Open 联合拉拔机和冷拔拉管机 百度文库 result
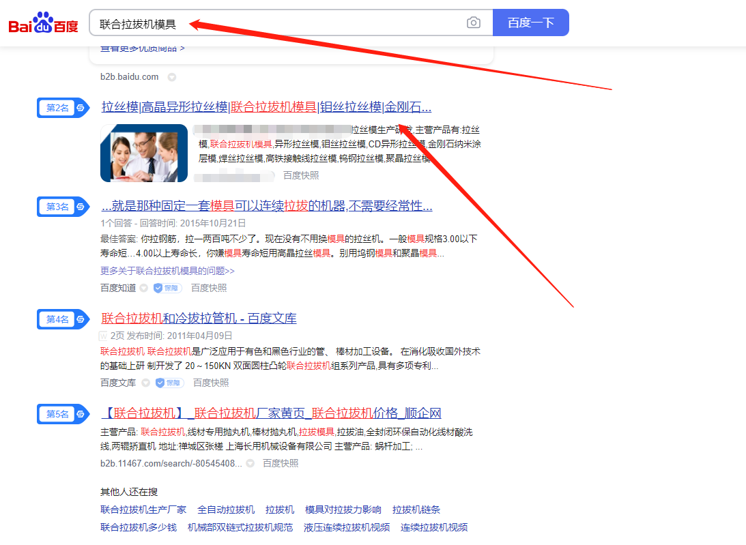746x545 pixels. [199, 319]
